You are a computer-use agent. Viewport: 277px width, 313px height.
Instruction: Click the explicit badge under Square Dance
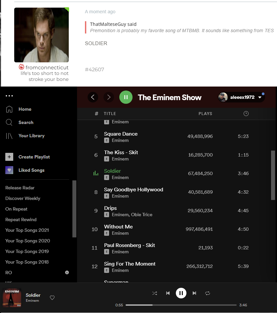click(107, 140)
